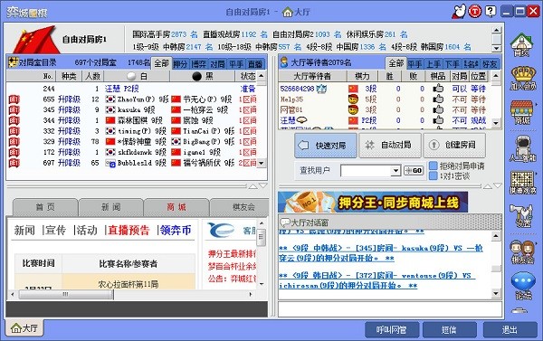Click the 押分王 同步商城上线 banner
543x341 pixels.
(x=373, y=203)
